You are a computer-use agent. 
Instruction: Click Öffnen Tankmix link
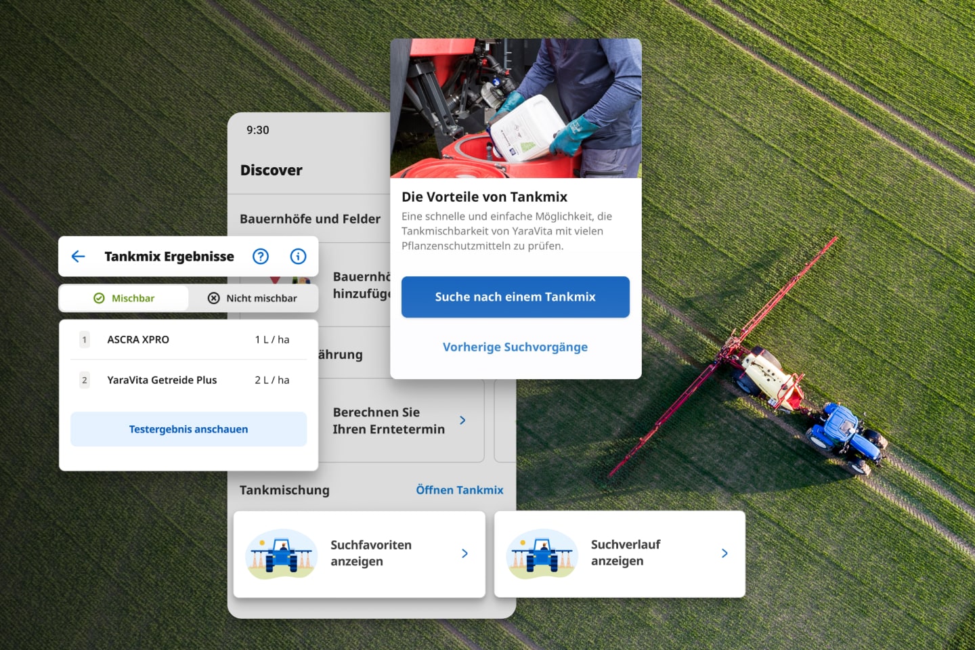pos(460,490)
